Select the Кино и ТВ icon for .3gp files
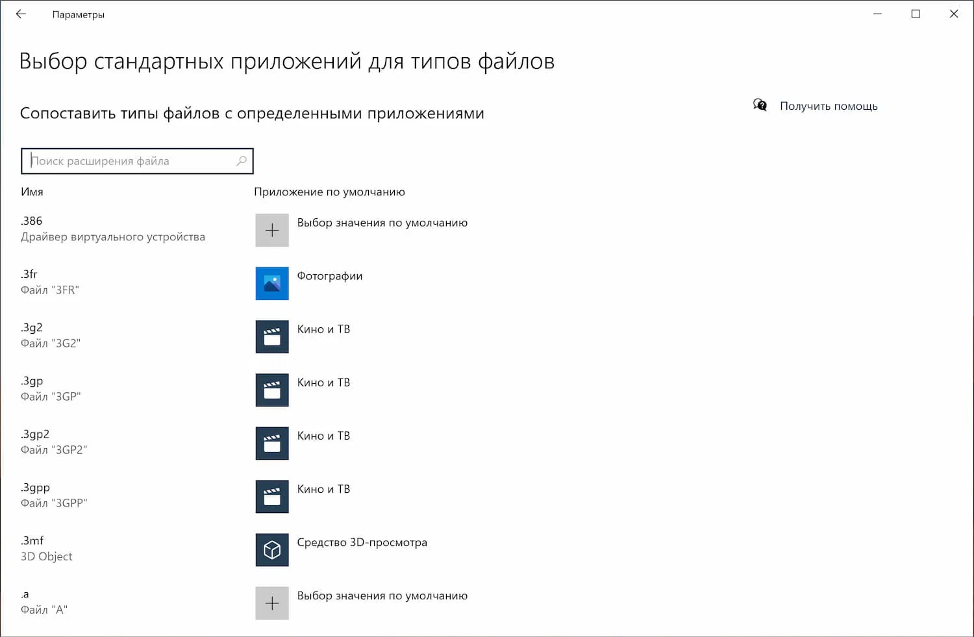 [271, 390]
